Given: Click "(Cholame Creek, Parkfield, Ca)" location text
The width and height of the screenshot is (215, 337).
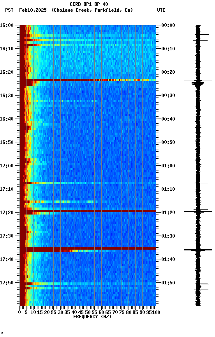Looking at the screenshot, I should point(92,10).
